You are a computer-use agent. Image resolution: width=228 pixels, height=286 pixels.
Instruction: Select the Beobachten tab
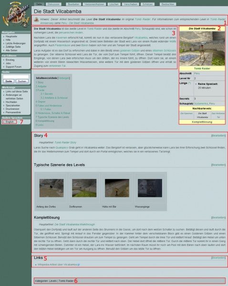[168, 4]
